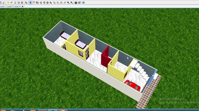Zoom out with the second magnifier icon
The image size is (199, 111).
click(72, 2)
